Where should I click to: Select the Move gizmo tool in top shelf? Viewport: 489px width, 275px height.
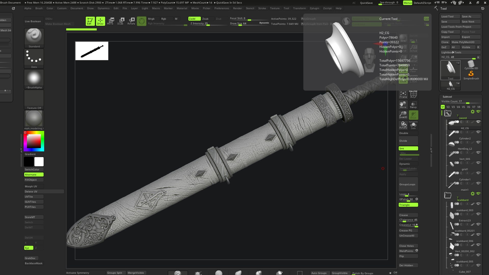point(110,21)
